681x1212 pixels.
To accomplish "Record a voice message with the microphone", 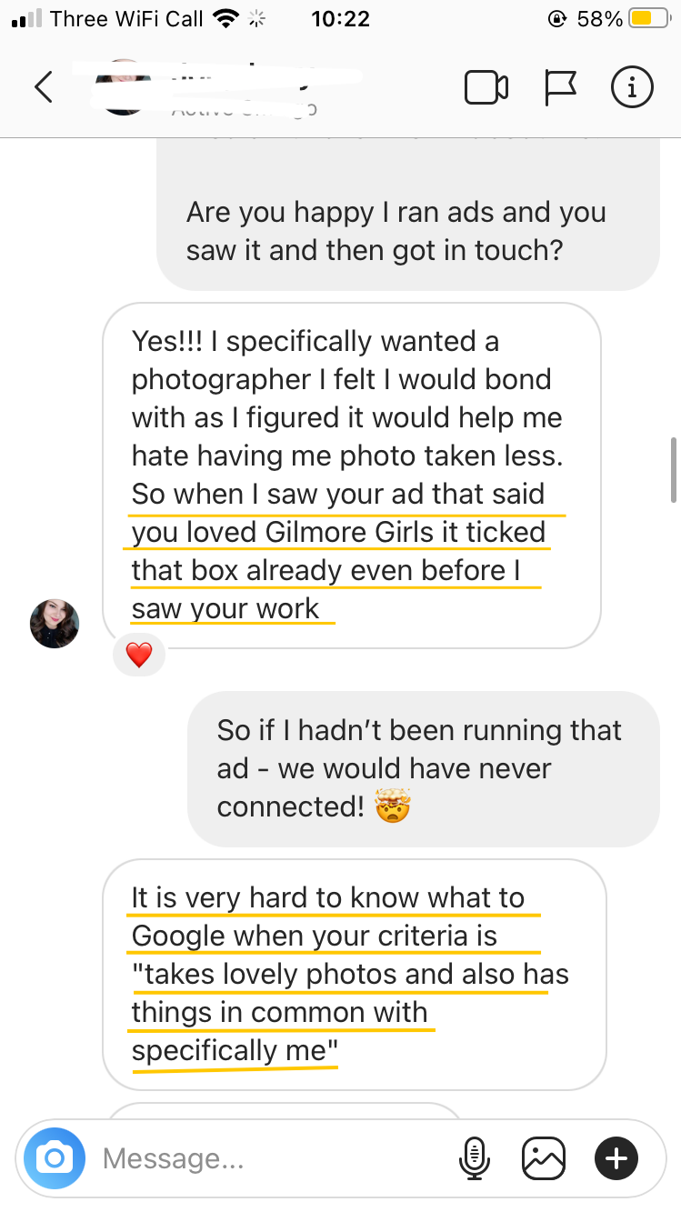I will (x=472, y=1158).
